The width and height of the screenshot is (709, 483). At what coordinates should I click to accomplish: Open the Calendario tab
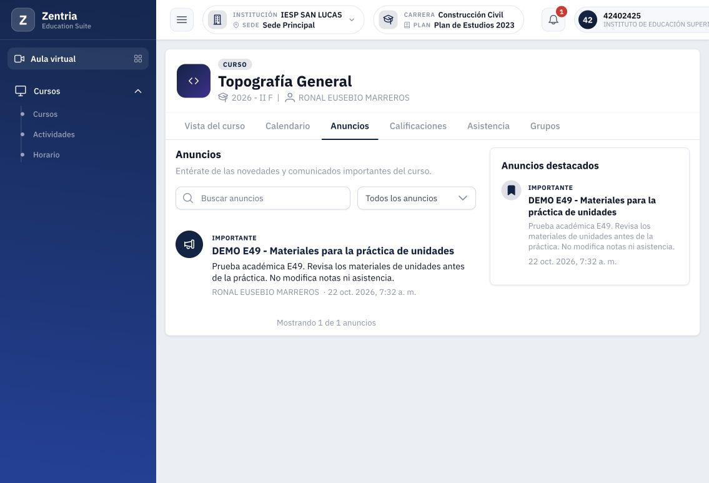287,126
